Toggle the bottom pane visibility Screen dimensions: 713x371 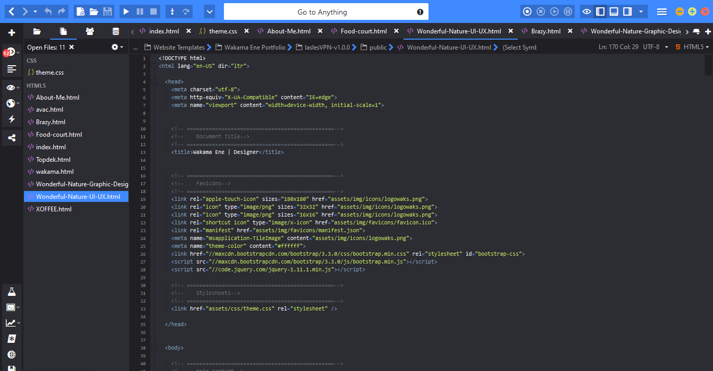click(x=614, y=11)
